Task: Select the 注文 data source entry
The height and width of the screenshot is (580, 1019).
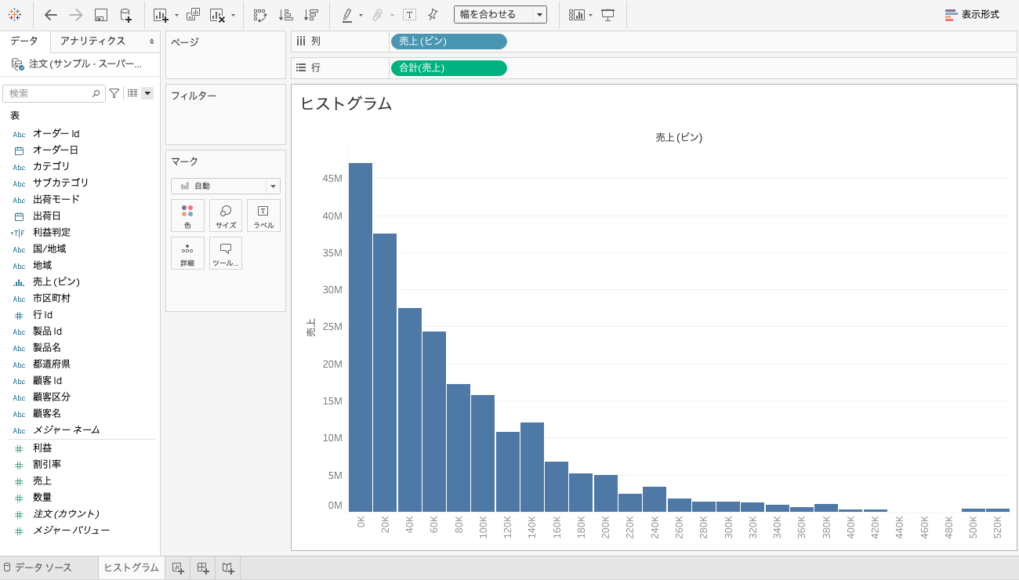Action: [78, 63]
